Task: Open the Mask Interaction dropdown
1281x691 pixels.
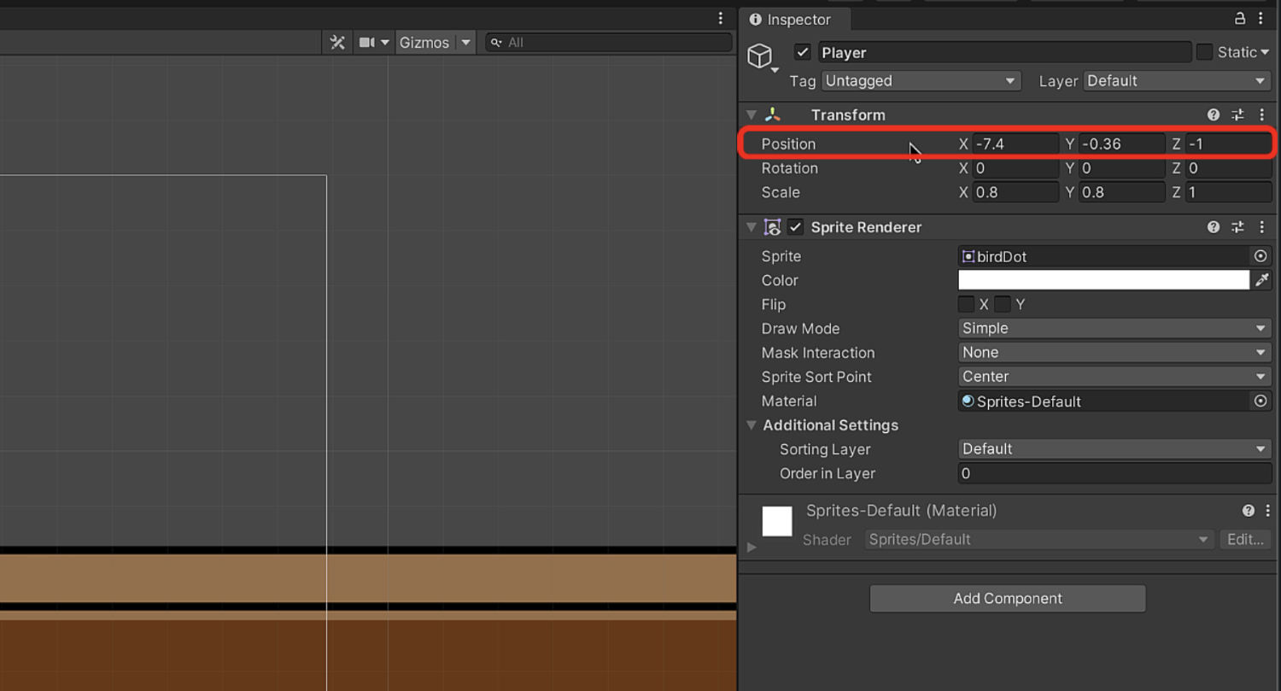Action: (x=1114, y=353)
